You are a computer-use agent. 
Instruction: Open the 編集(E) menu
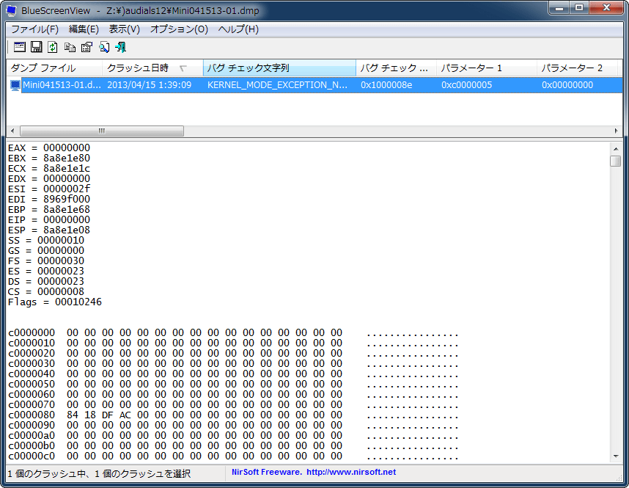coord(84,29)
